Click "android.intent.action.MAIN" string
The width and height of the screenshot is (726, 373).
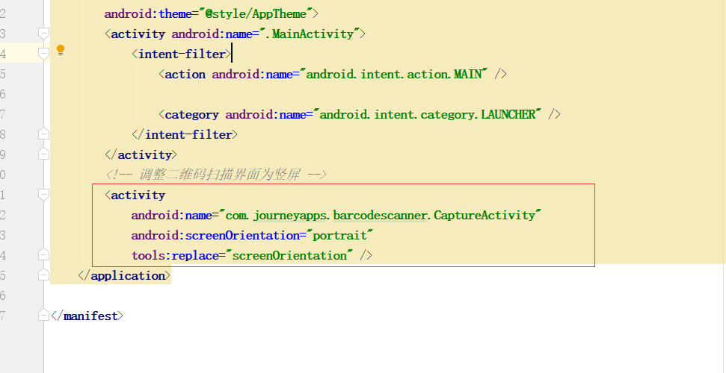click(x=393, y=74)
